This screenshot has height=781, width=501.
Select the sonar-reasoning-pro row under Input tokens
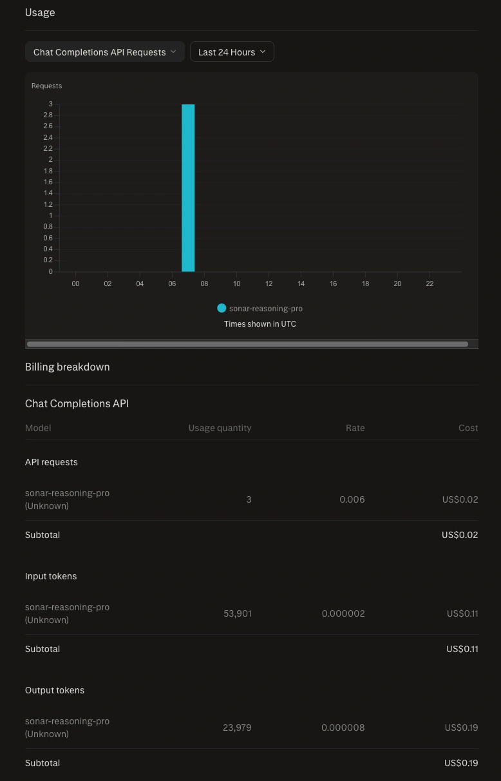coord(67,613)
